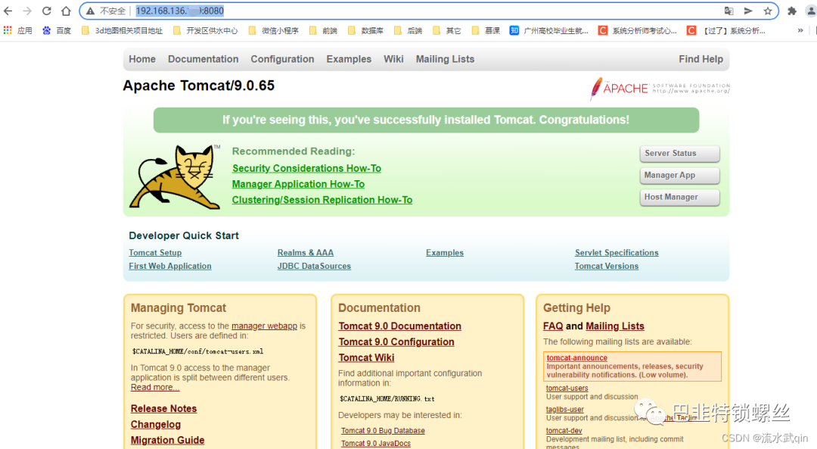Open the 慕课 bookmark folder

[x=486, y=31]
